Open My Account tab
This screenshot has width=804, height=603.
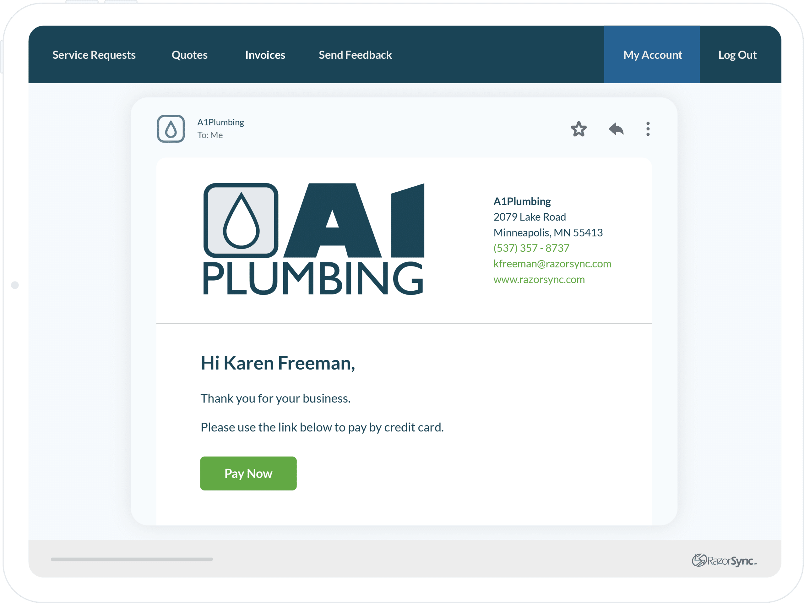652,55
